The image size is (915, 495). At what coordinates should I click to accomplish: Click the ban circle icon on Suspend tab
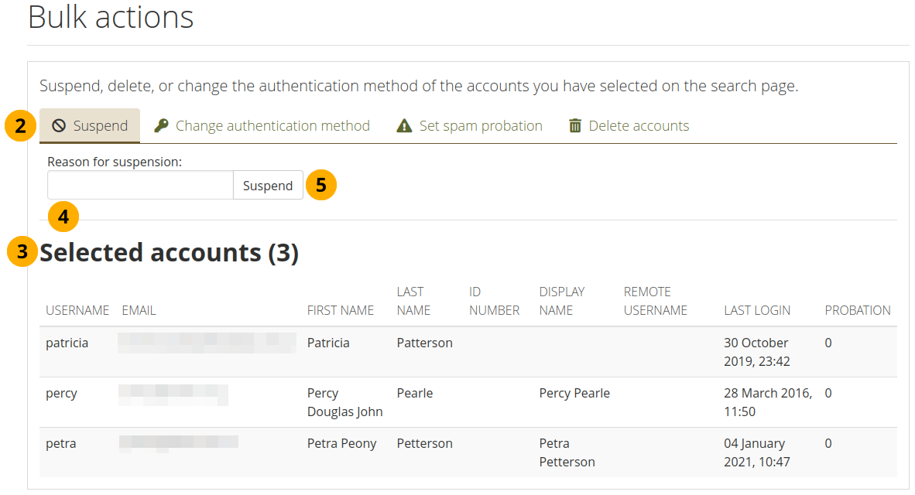click(x=59, y=126)
